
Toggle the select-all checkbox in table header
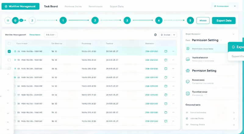point(9,43)
